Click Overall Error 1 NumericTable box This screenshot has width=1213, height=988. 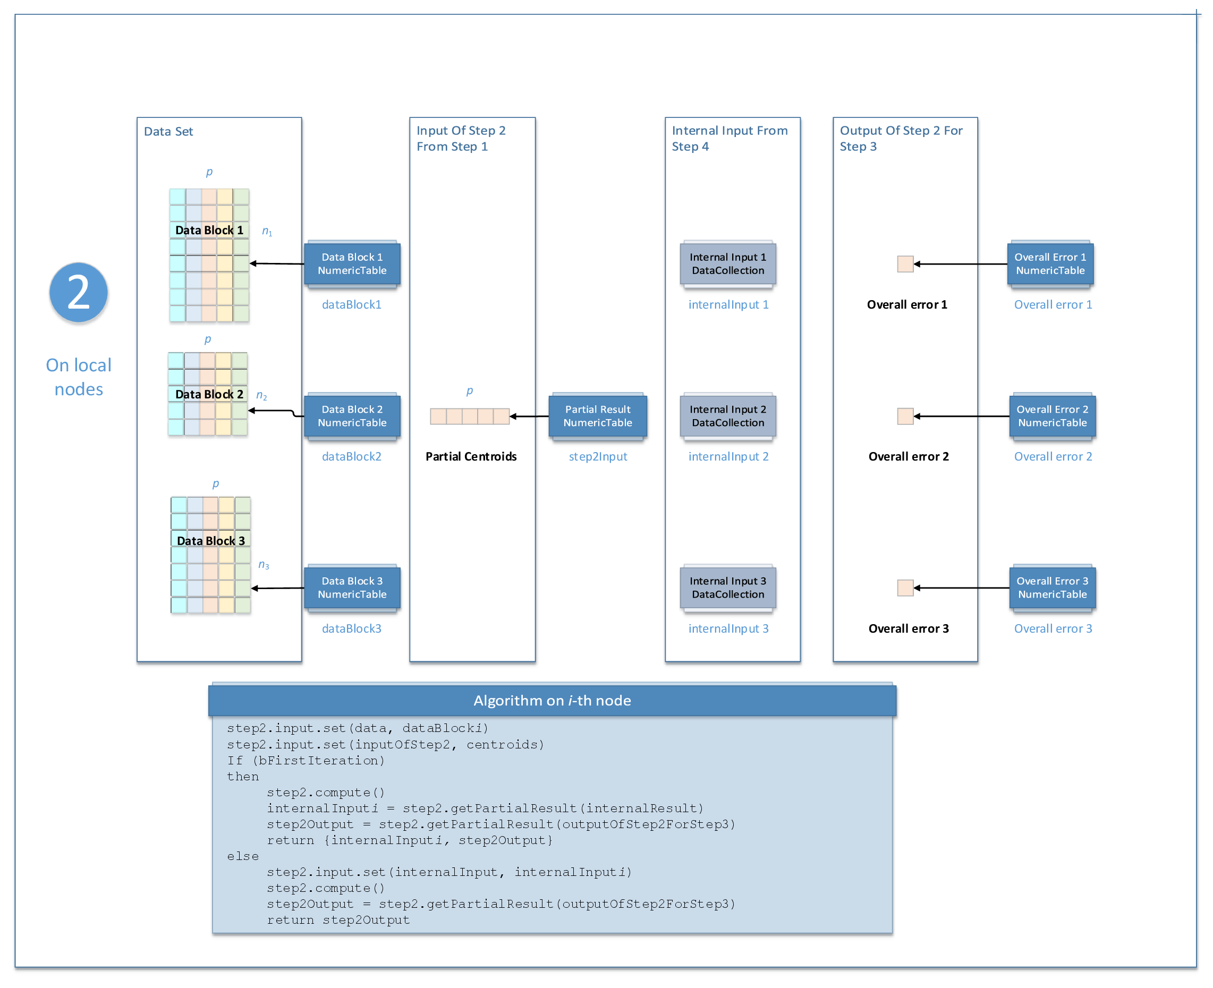click(x=1050, y=264)
